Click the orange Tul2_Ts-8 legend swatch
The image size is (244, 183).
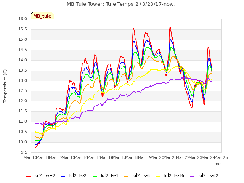[126, 176]
